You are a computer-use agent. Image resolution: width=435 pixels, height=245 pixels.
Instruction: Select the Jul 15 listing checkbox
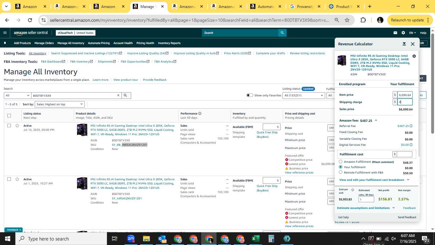click(x=9, y=126)
